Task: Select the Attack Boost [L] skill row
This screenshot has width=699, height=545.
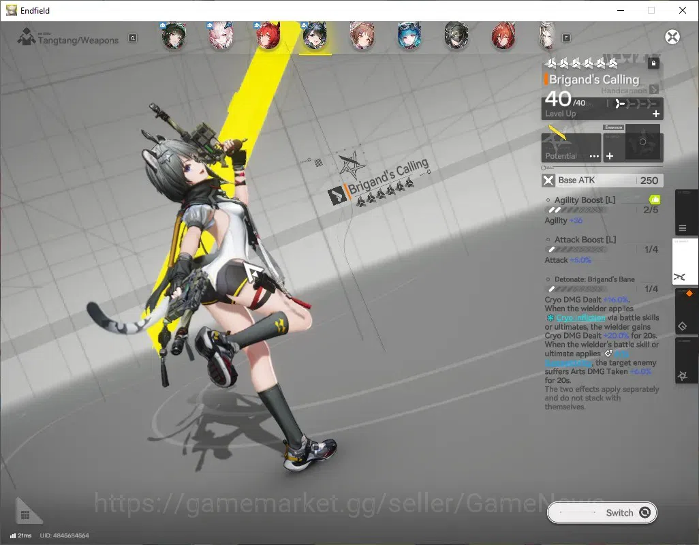Action: click(602, 249)
